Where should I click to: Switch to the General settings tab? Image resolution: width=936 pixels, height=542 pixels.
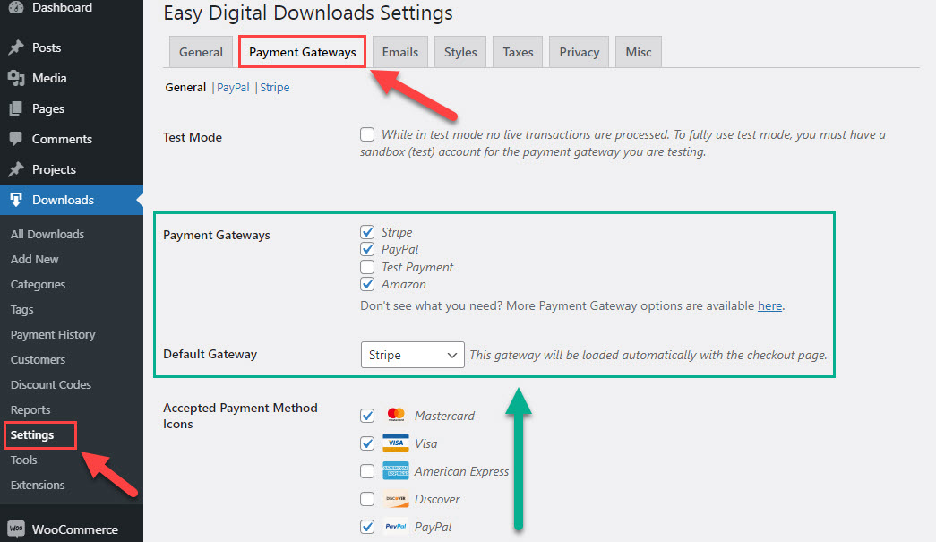[x=201, y=52]
